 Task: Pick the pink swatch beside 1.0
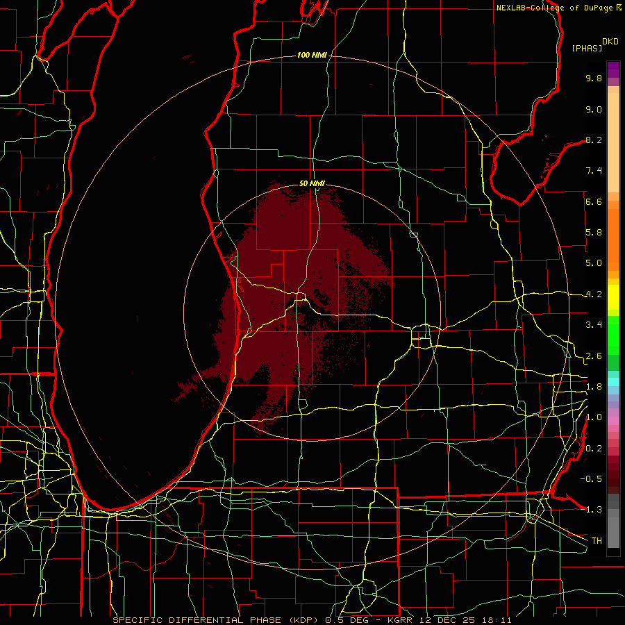pos(613,420)
